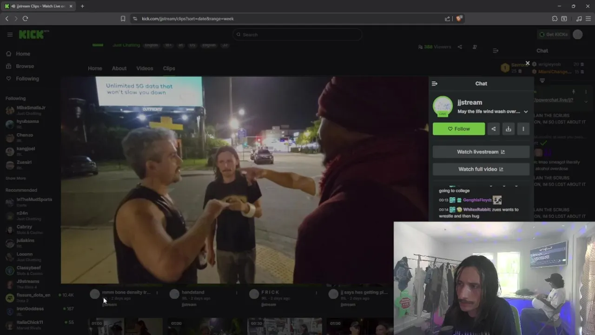Open Chenzo in Following list
Screen dimensions: 595x335
[25, 137]
